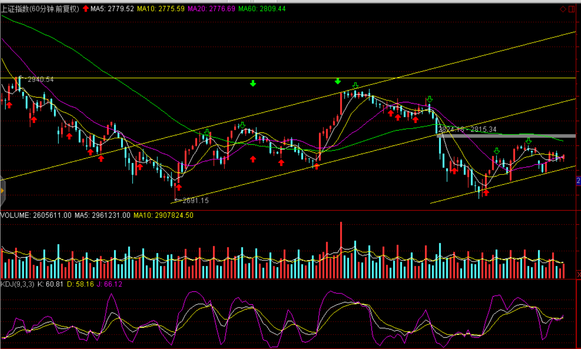Image resolution: width=581 pixels, height=349 pixels.
Task: Expand the left side panel via orange arrow
Action: pos(2,191)
